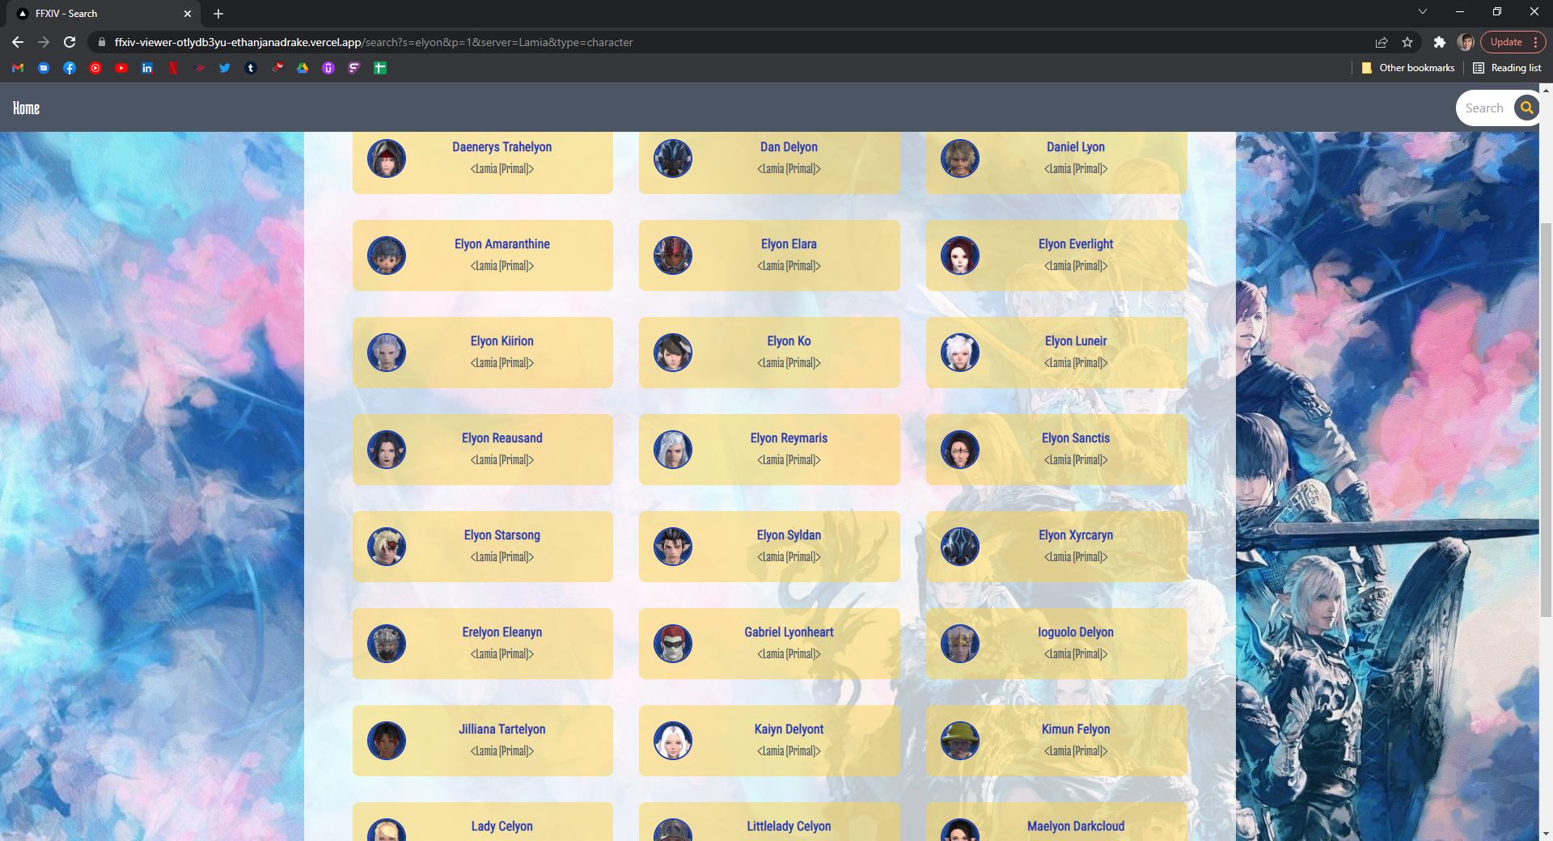Click in the site Search input field
Screen dimensions: 1553x841
(1485, 108)
